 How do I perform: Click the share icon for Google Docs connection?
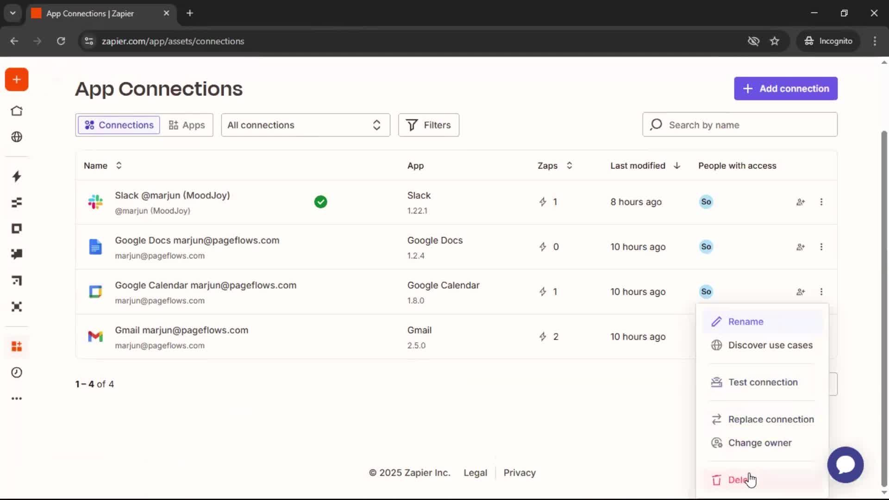click(x=801, y=247)
